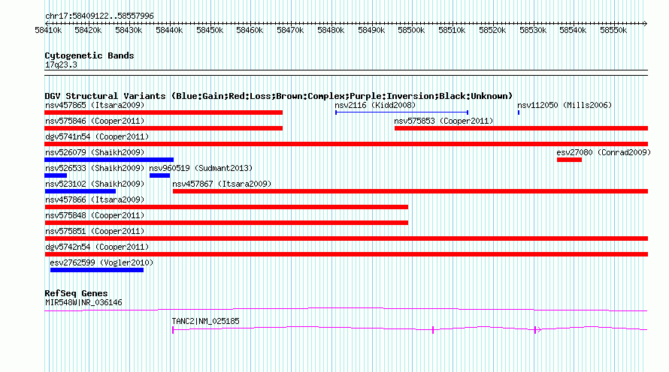Click the 58550k ruler tick label

pyautogui.click(x=613, y=30)
